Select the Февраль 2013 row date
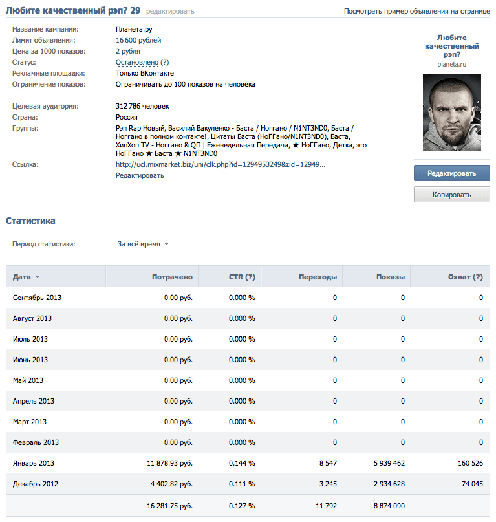This screenshot has width=496, height=522. click(36, 442)
